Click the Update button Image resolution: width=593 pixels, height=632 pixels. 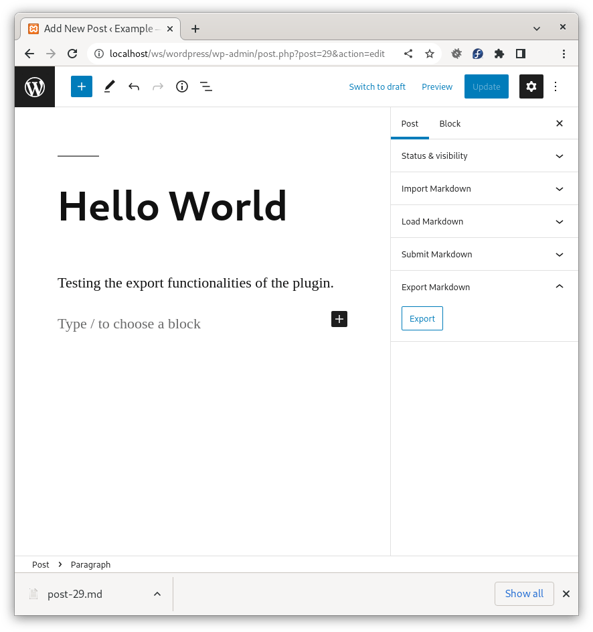tap(486, 86)
